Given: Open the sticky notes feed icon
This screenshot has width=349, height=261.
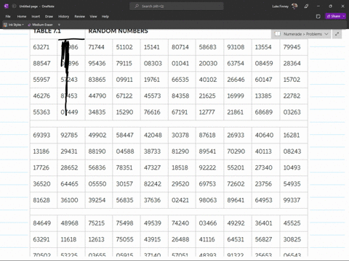Looking at the screenshot, I should (x=318, y=17).
